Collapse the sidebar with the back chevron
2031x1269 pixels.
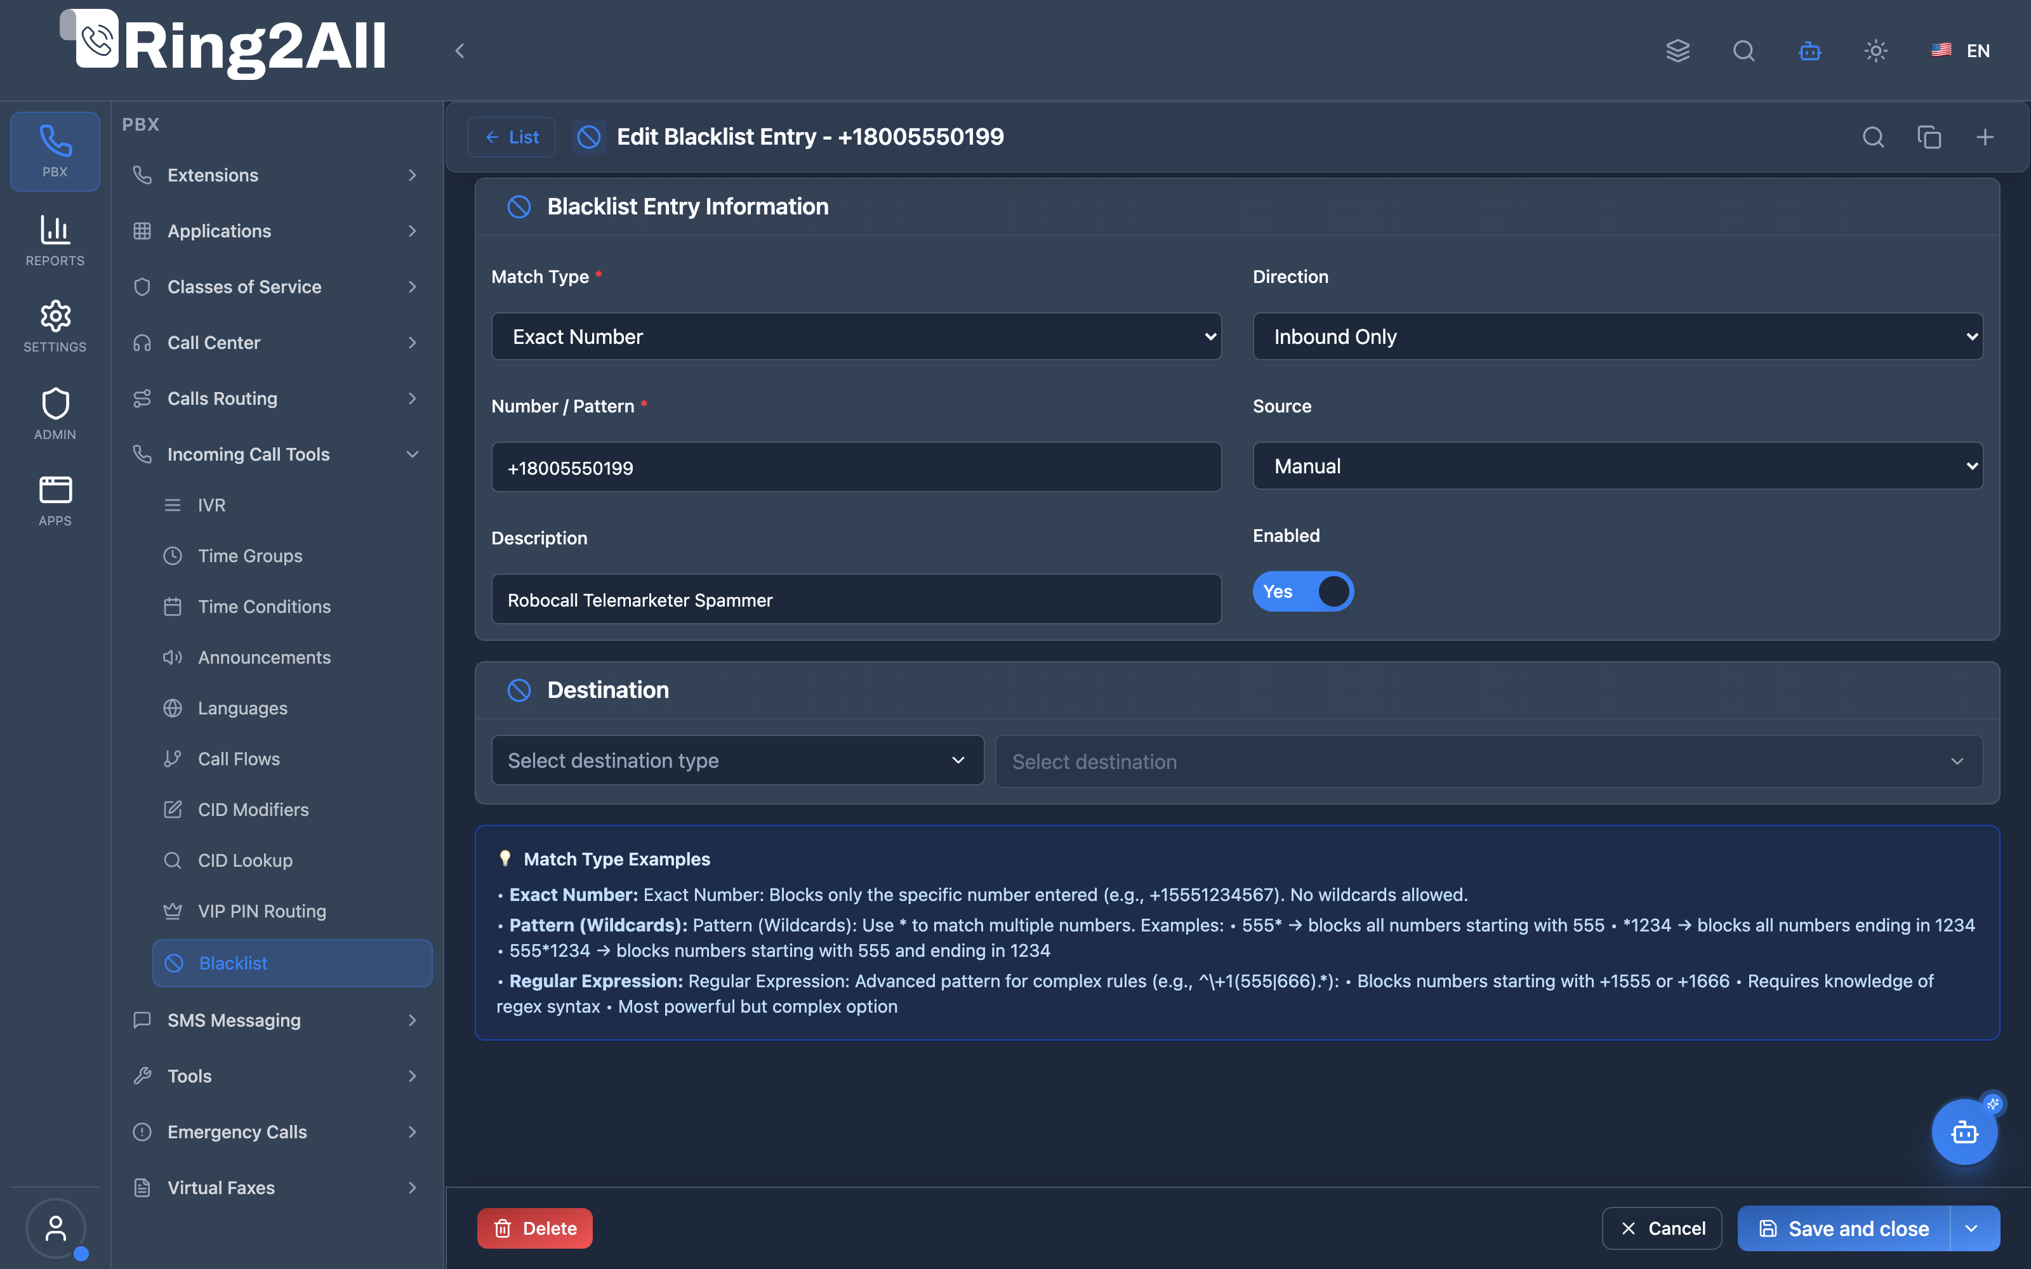tap(459, 51)
